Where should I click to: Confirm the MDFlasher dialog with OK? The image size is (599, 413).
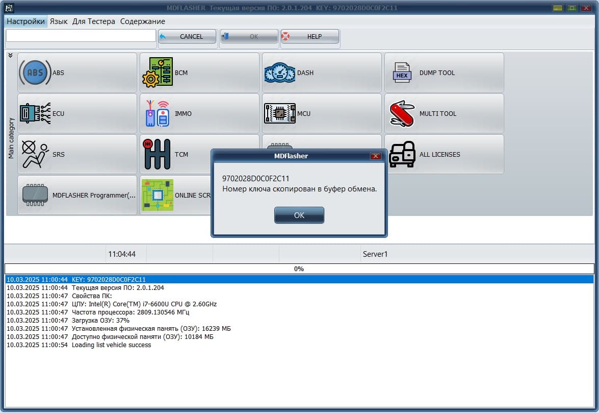tap(299, 215)
